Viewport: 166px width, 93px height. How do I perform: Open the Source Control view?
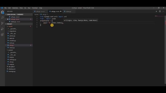tap(2, 23)
